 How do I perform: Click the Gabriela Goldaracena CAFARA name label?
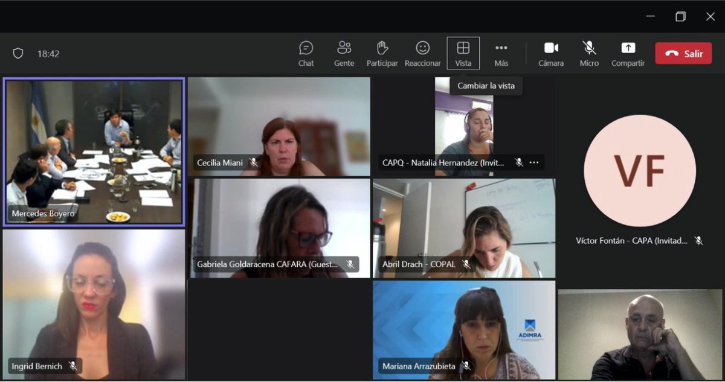[x=268, y=264]
